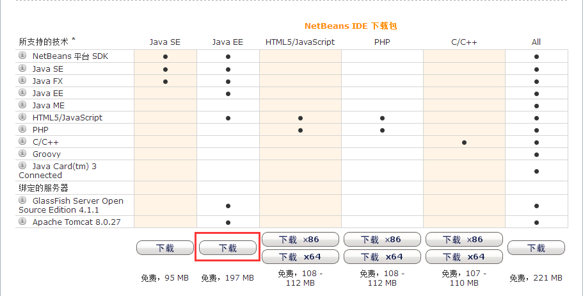Click the info icon beside Apache Tomcat 8.0.27
Screen dimensions: 583x296
click(x=22, y=221)
